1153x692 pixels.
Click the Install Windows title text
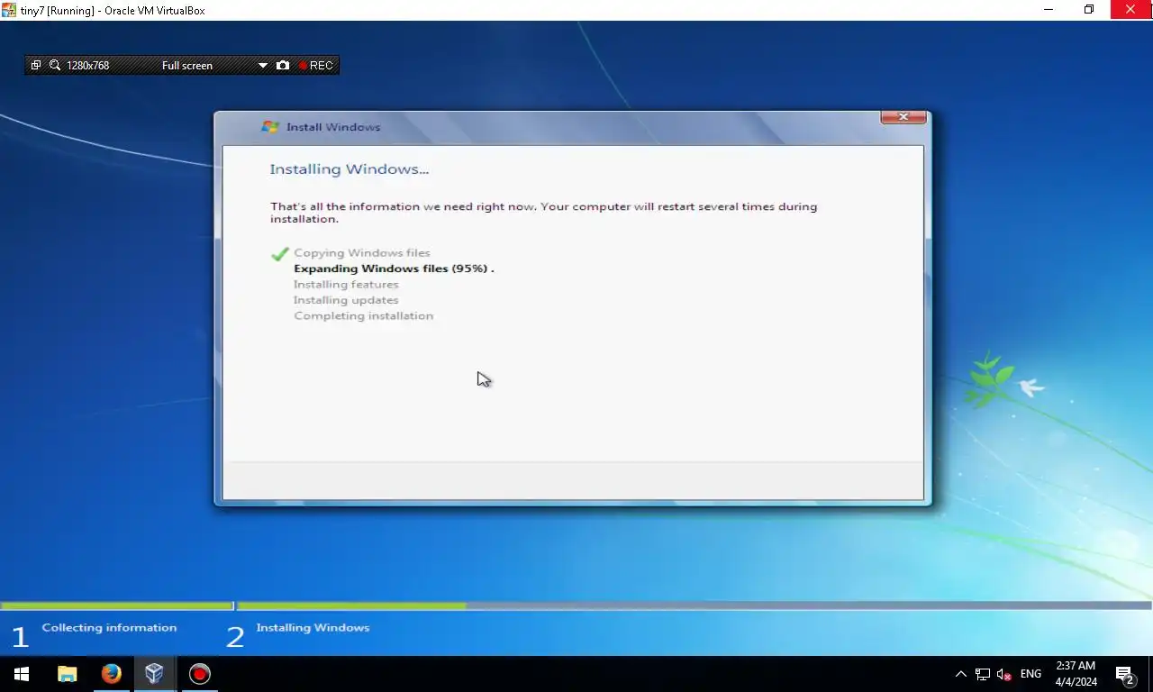(x=333, y=127)
